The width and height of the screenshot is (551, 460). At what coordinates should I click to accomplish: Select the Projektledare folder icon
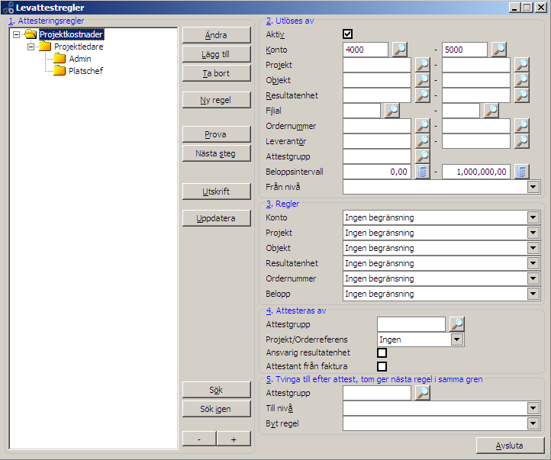pos(45,47)
